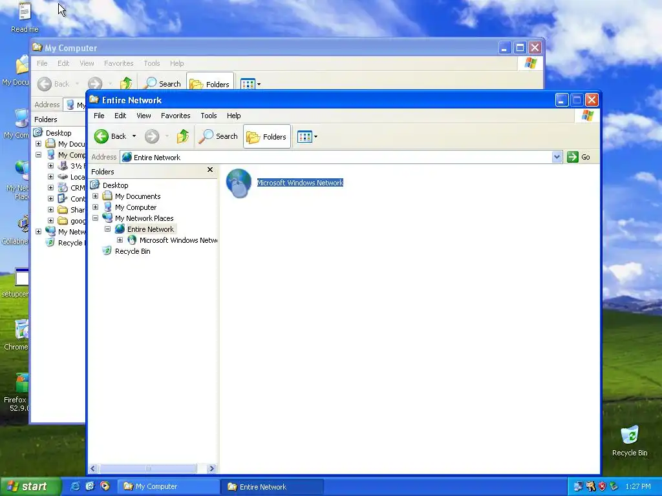Open the Back history dropdown arrow
The width and height of the screenshot is (662, 496).
[x=134, y=136]
